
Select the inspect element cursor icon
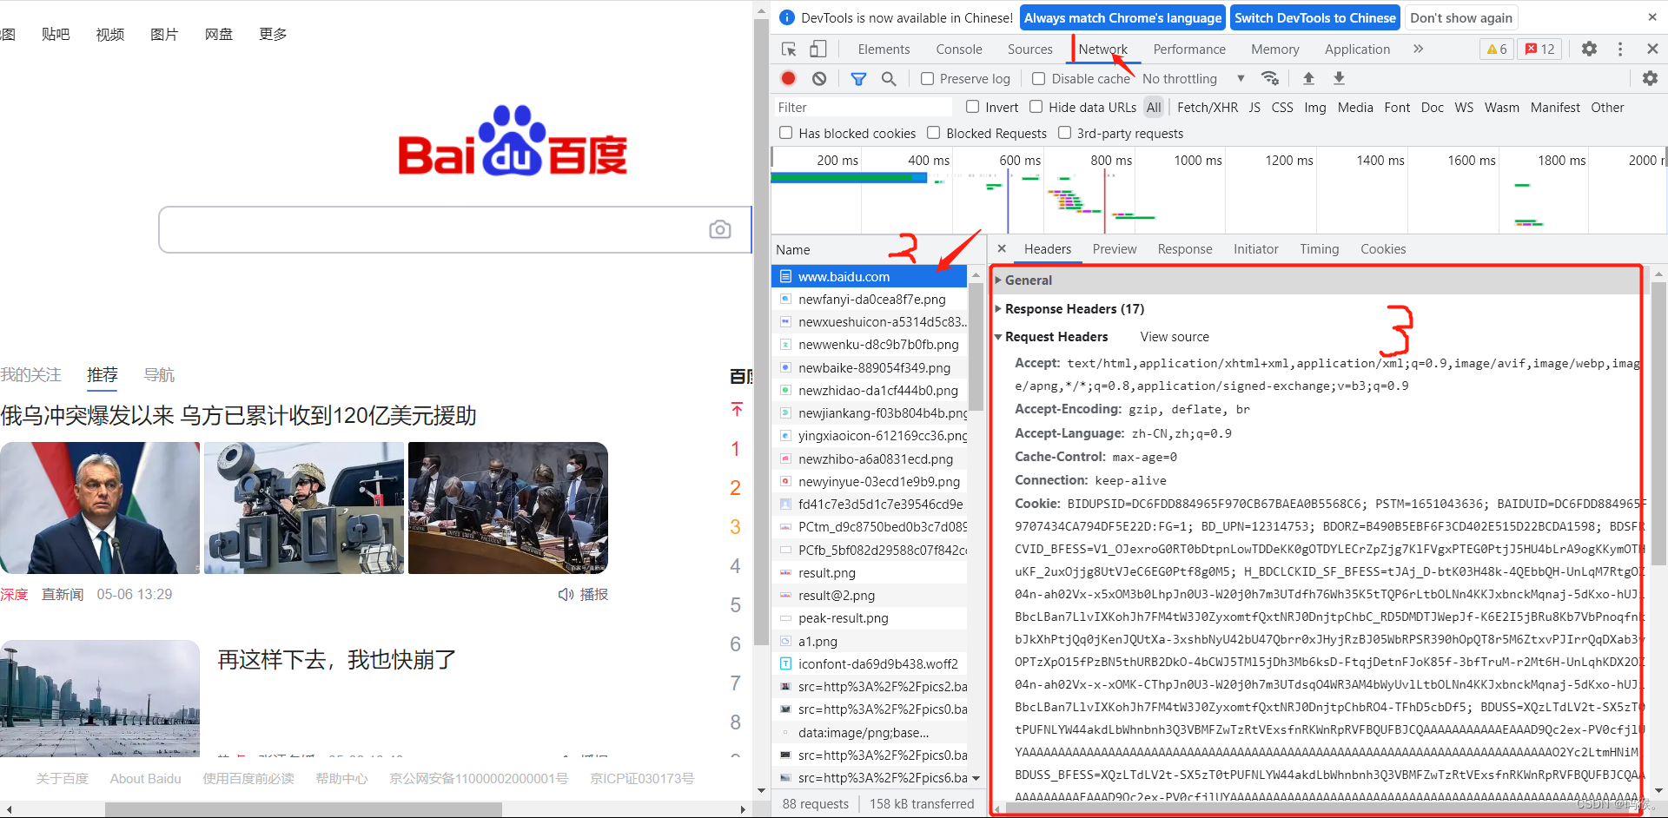click(789, 49)
